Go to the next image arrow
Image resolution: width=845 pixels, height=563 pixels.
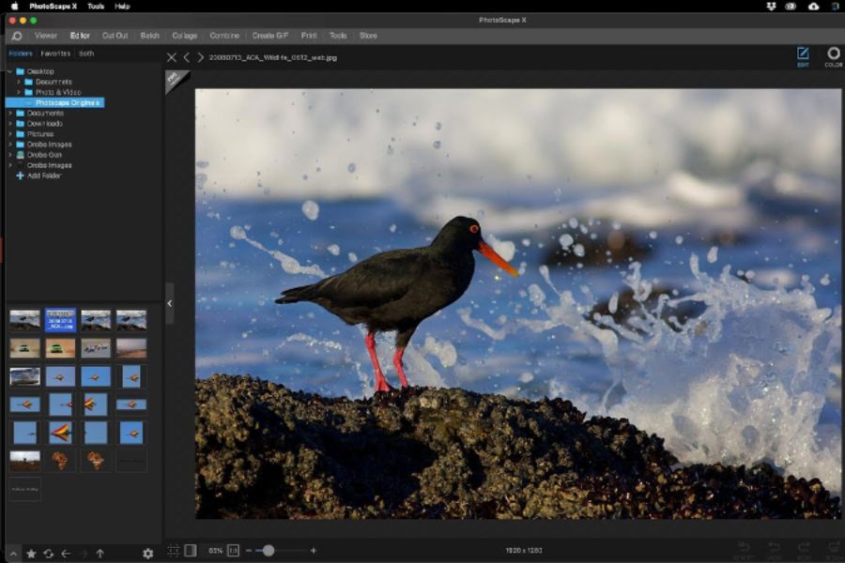pos(200,57)
